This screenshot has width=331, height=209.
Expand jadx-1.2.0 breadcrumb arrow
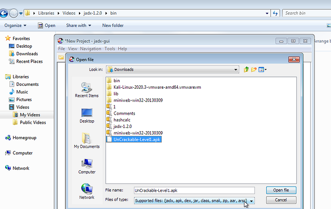pyautogui.click(x=106, y=13)
